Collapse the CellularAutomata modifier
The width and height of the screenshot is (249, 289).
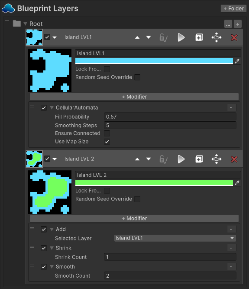point(52,108)
